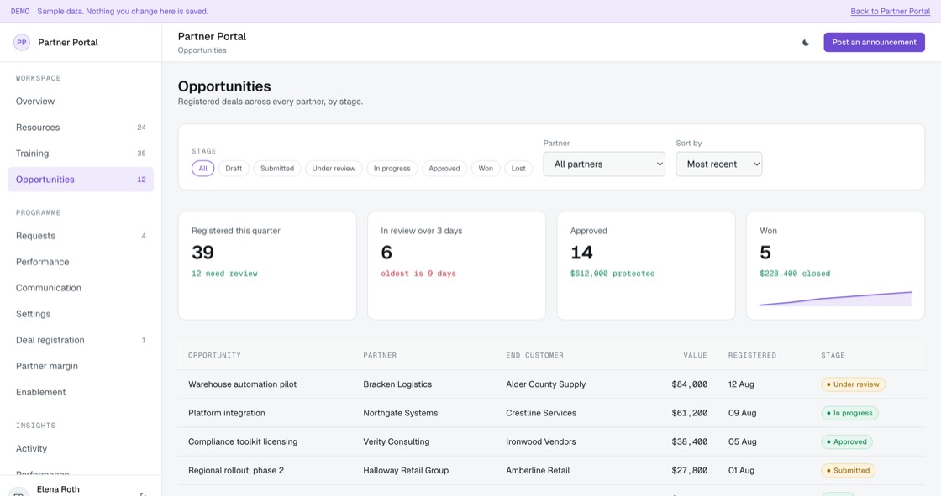
Task: Sort by the End customer column header
Action: (534, 356)
